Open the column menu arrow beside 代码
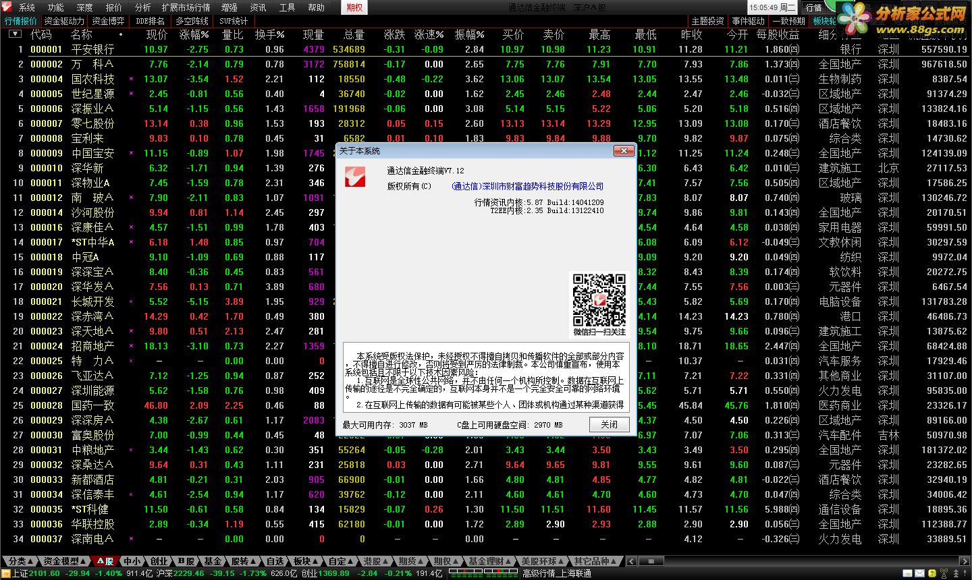The height and width of the screenshot is (580, 972). click(15, 34)
